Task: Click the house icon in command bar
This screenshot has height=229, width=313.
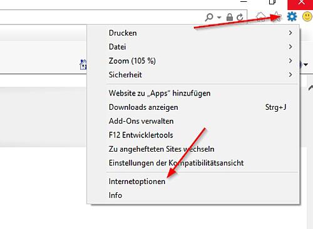Action: (83, 65)
